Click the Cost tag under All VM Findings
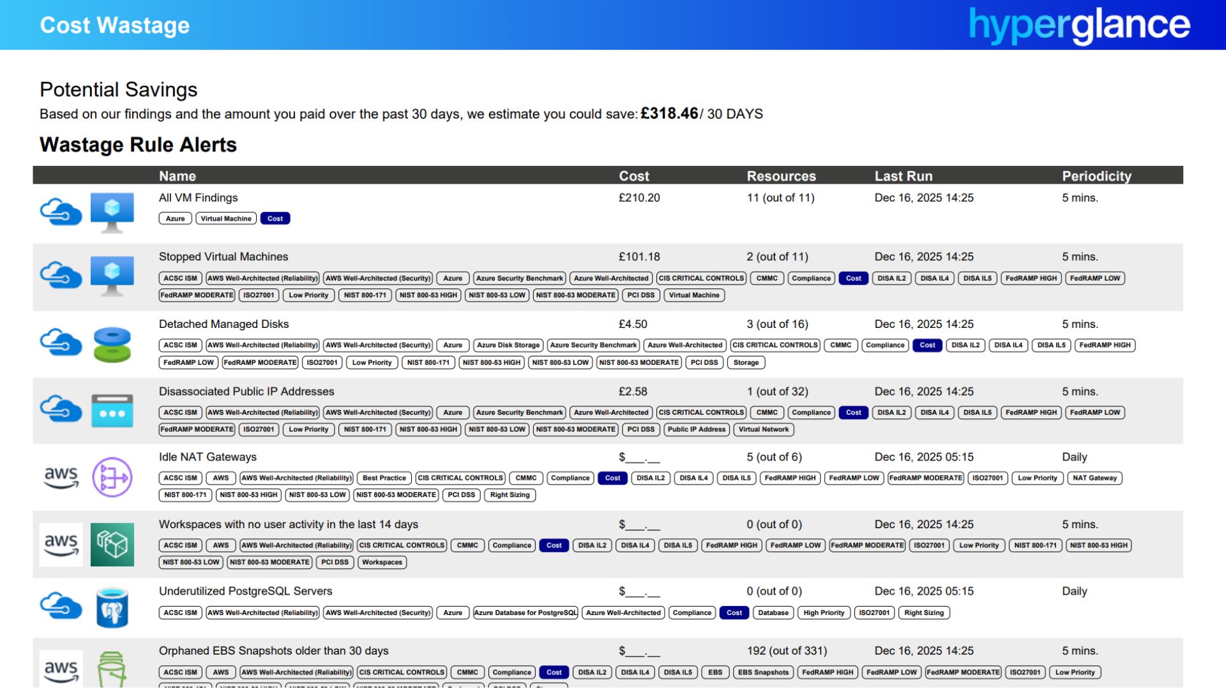The width and height of the screenshot is (1226, 689). point(275,219)
